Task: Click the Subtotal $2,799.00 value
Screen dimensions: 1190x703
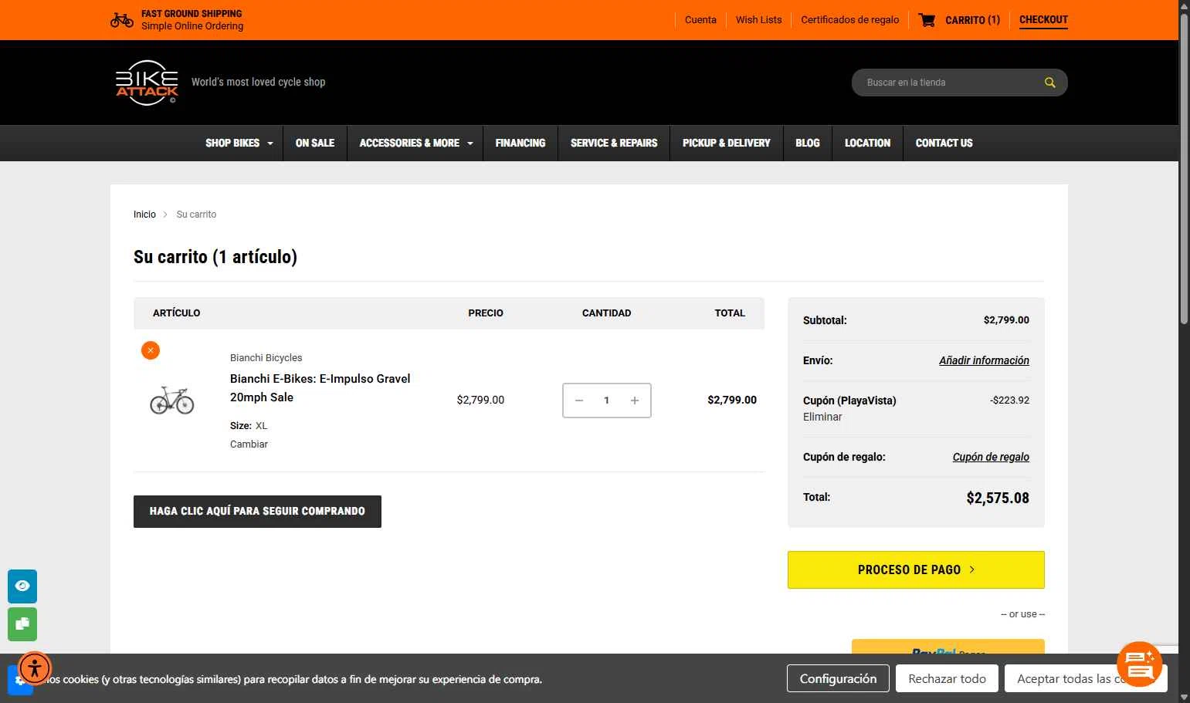Action: pos(1006,320)
